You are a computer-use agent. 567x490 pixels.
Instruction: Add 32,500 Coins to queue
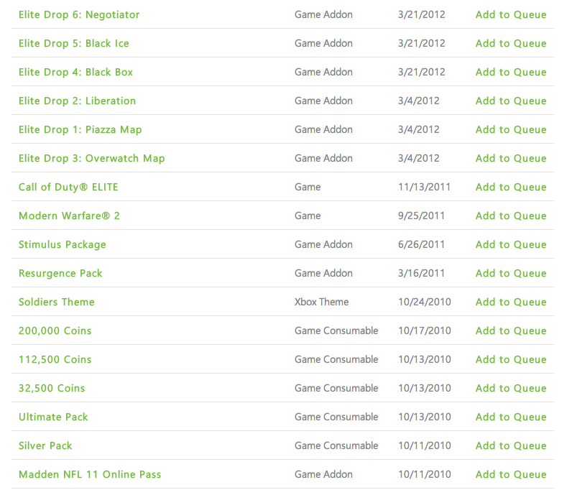(x=511, y=389)
